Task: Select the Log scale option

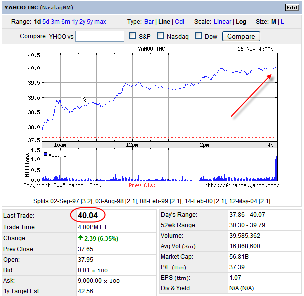Action: point(241,22)
